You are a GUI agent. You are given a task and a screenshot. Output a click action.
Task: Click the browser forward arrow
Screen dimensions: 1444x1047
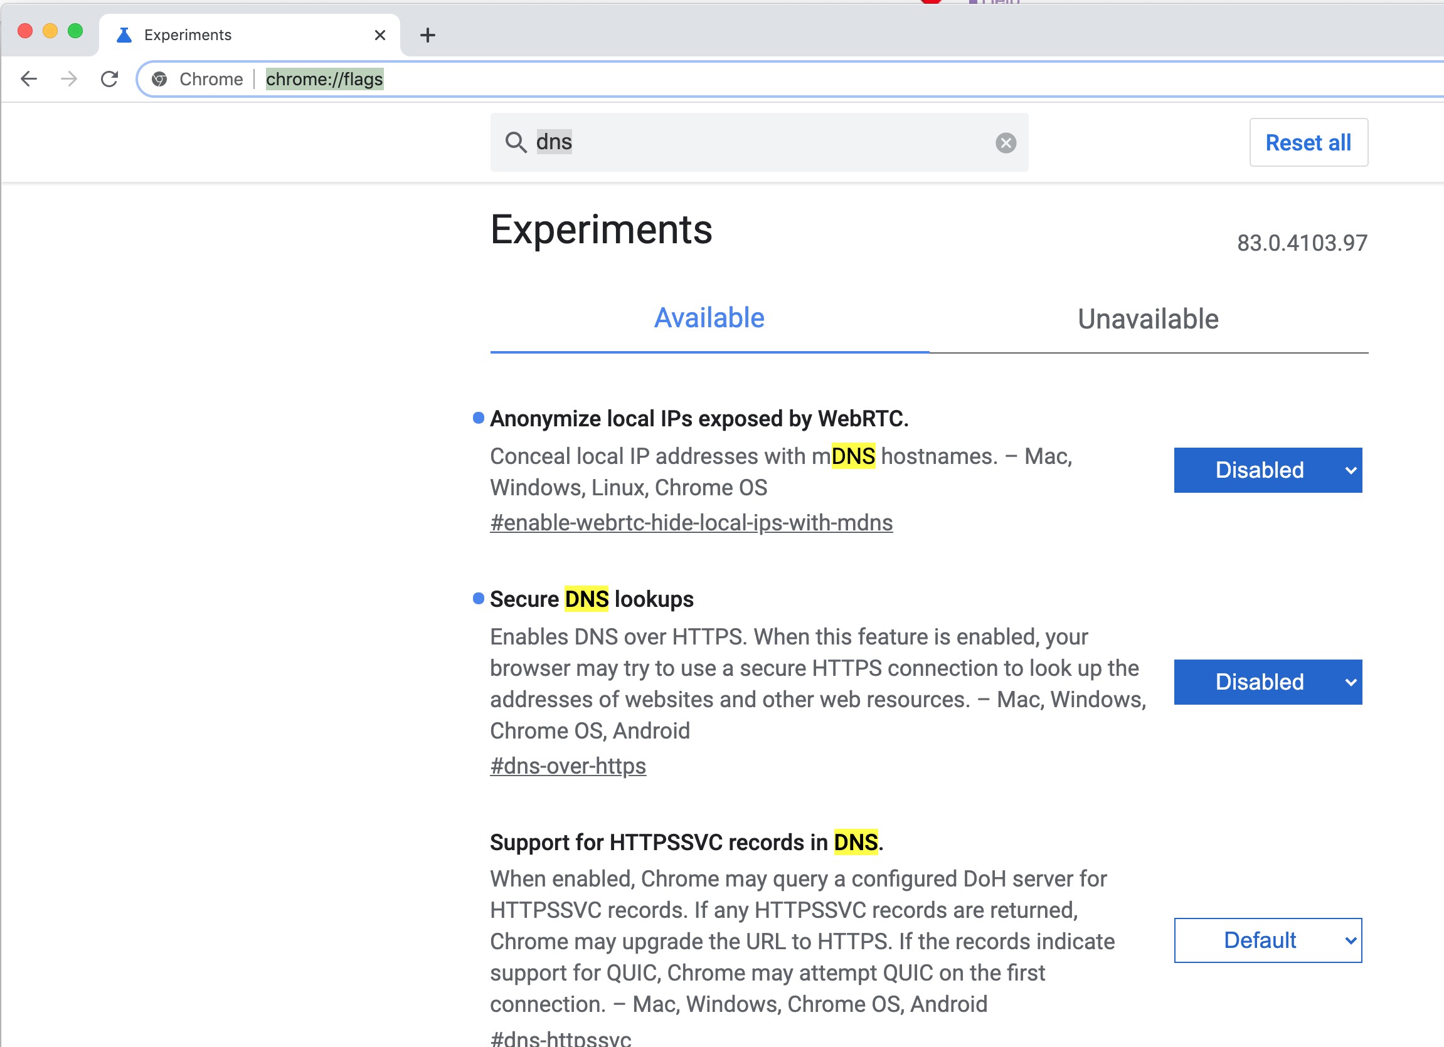pyautogui.click(x=69, y=79)
